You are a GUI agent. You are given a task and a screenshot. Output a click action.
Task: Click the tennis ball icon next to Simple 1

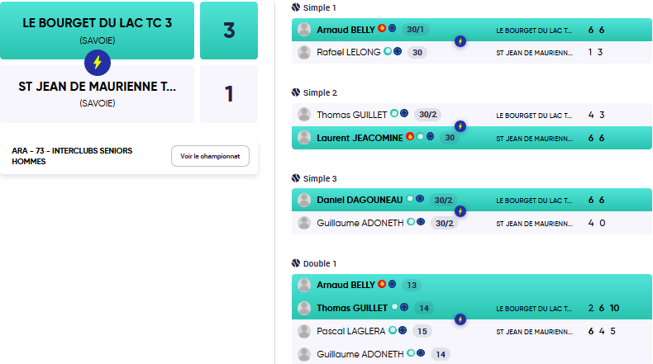click(x=296, y=7)
